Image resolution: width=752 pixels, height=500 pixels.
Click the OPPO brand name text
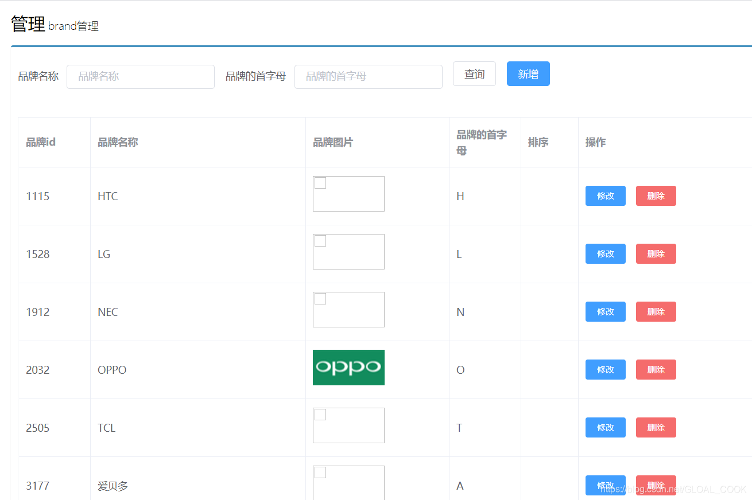click(112, 370)
